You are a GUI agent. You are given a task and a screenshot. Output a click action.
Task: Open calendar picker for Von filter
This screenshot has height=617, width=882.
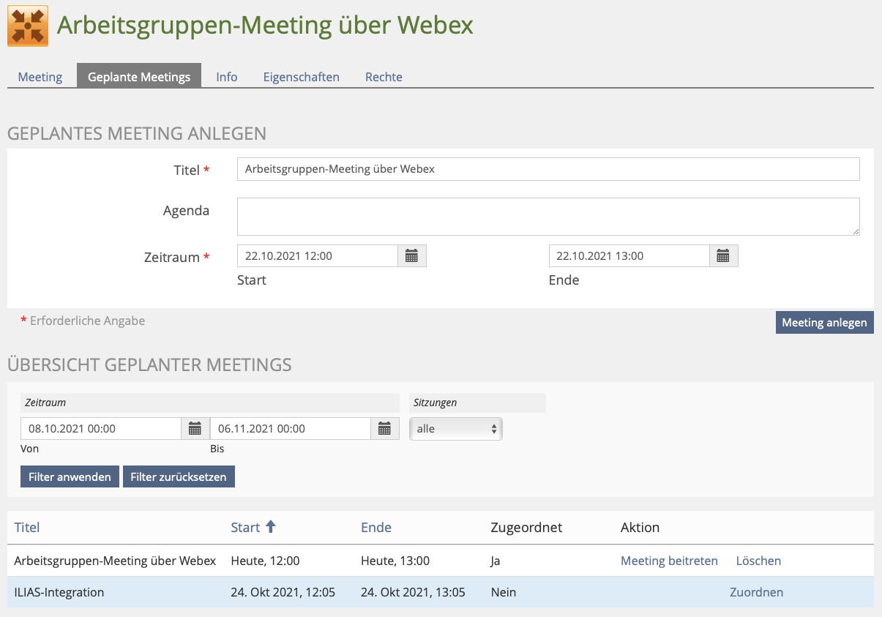tap(195, 429)
